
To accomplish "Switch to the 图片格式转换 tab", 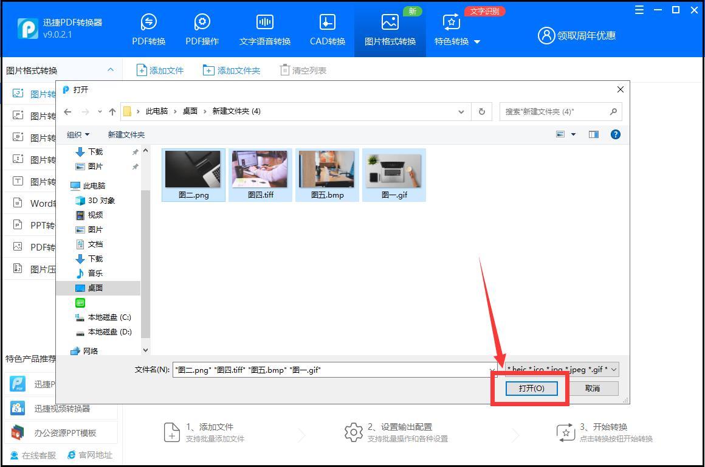I will 390,29.
